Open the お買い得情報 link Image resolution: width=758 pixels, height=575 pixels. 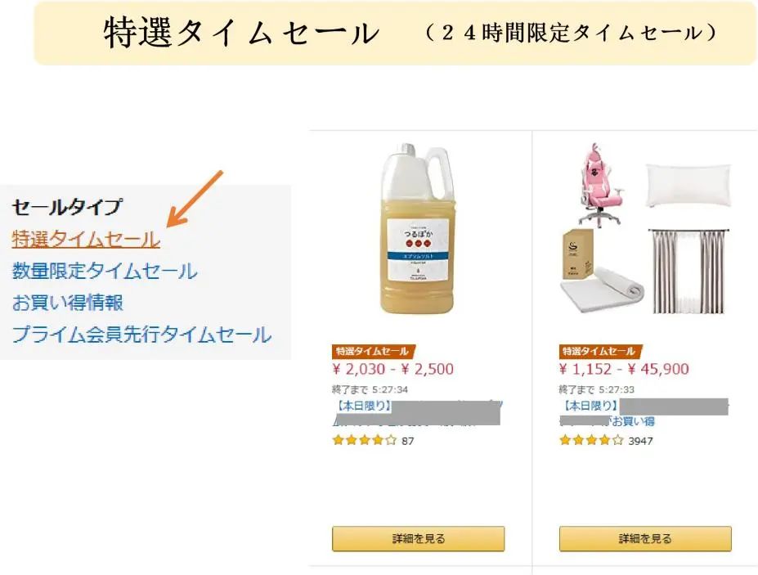(67, 303)
